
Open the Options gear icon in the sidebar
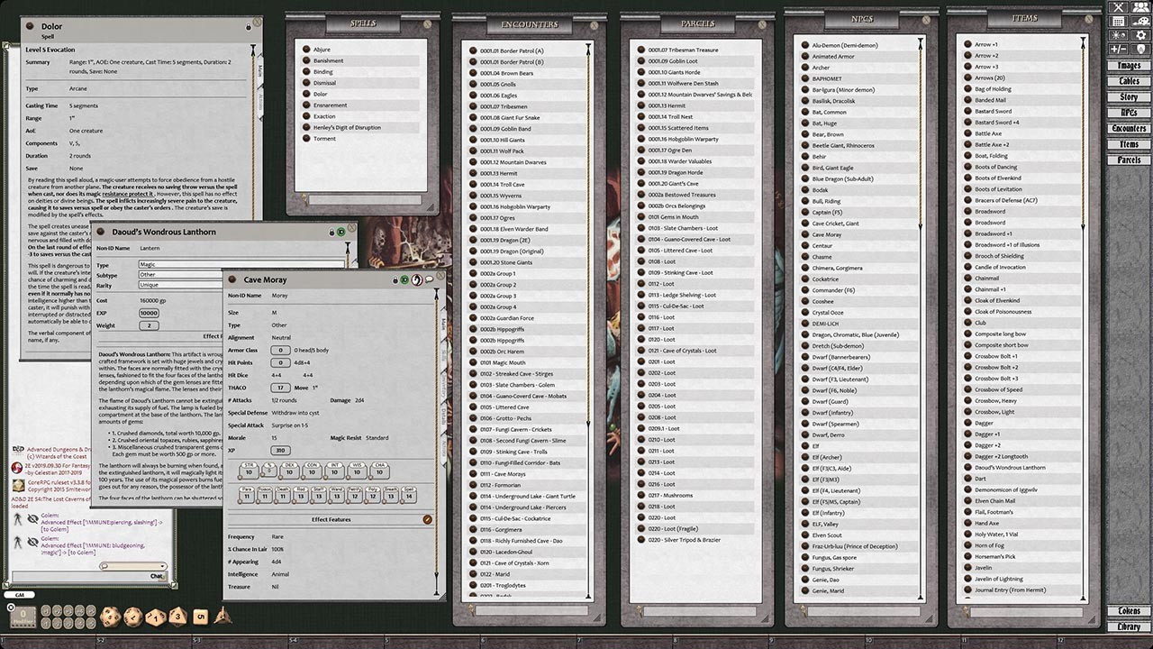tap(1140, 34)
